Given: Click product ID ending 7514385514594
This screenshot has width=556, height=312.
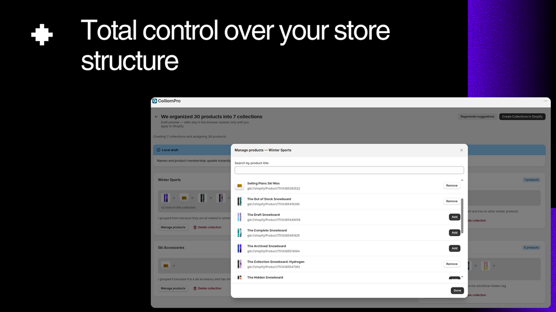Looking at the screenshot, I should [x=273, y=251].
